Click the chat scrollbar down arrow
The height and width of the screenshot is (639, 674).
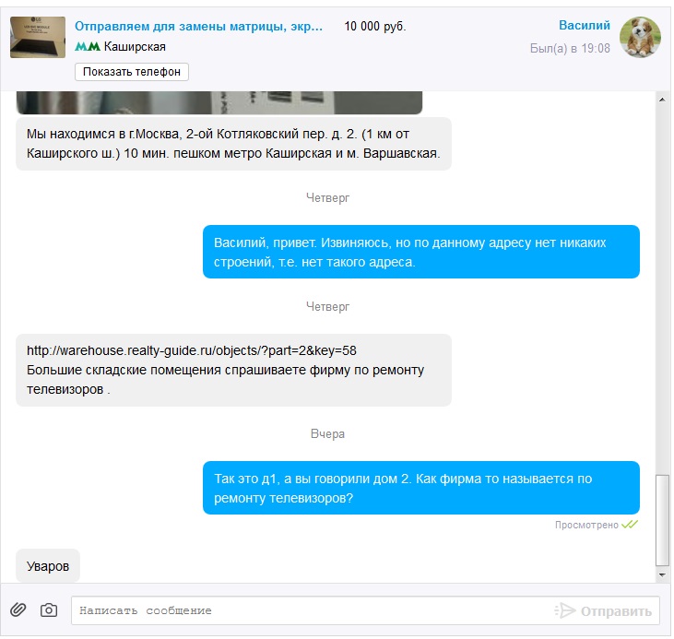tap(662, 575)
